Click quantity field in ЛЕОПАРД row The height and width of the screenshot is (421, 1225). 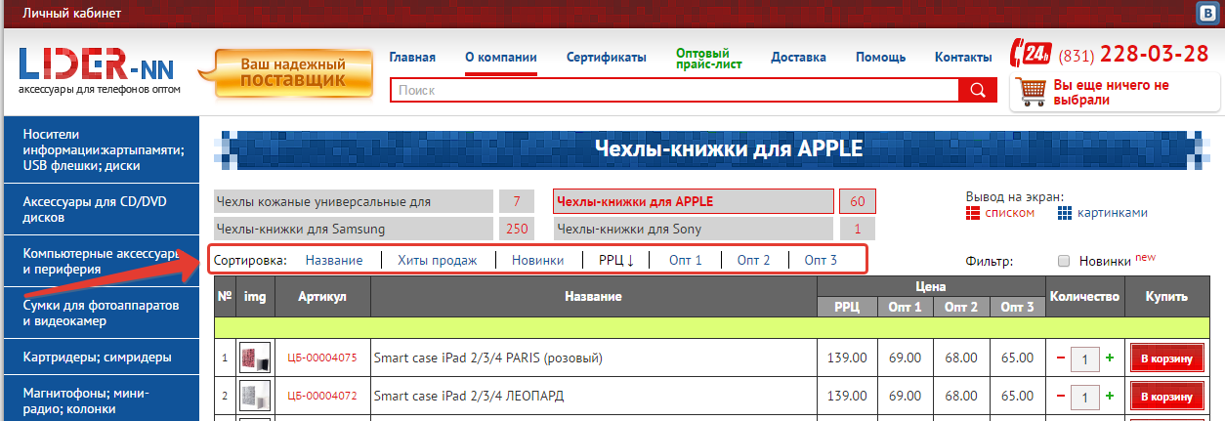[1085, 398]
